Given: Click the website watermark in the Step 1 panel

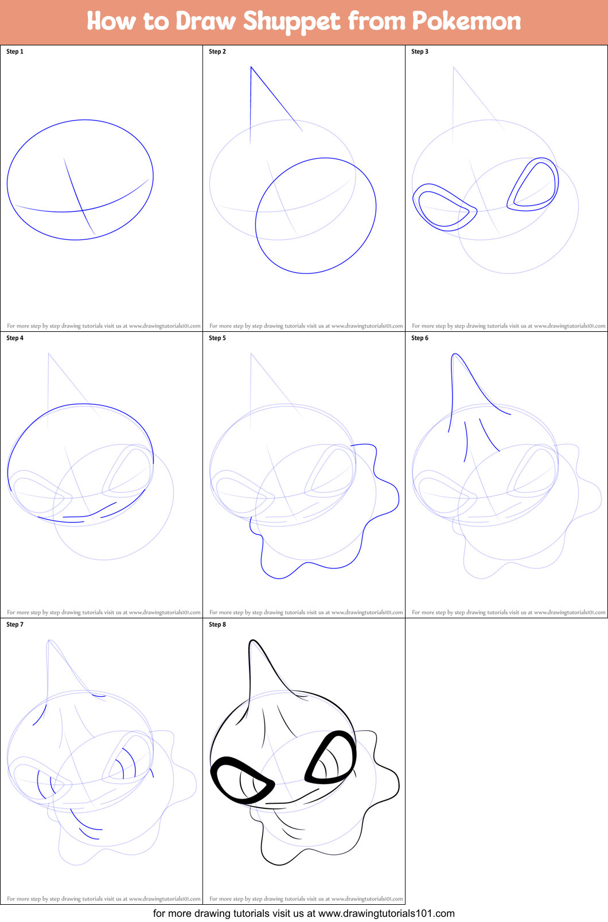Looking at the screenshot, I should coord(104,326).
